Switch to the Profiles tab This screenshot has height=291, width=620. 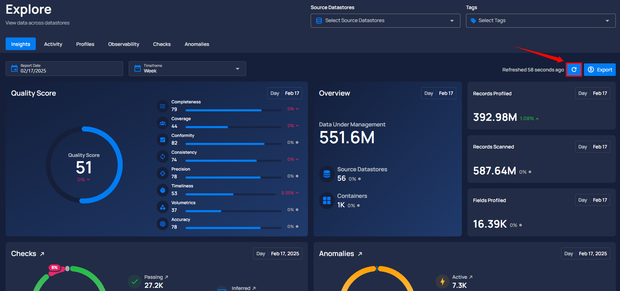coord(85,44)
